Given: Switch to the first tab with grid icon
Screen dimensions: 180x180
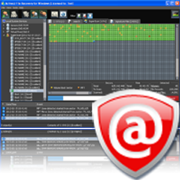Looking at the screenshot, I should (x=57, y=22).
